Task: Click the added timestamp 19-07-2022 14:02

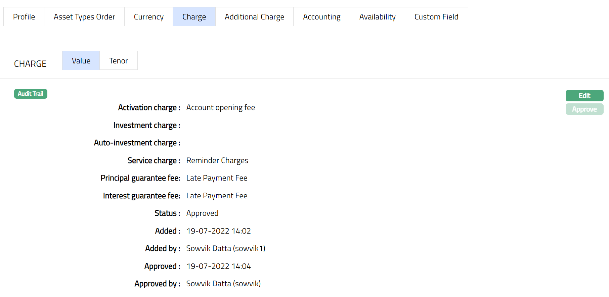Action: (218, 231)
